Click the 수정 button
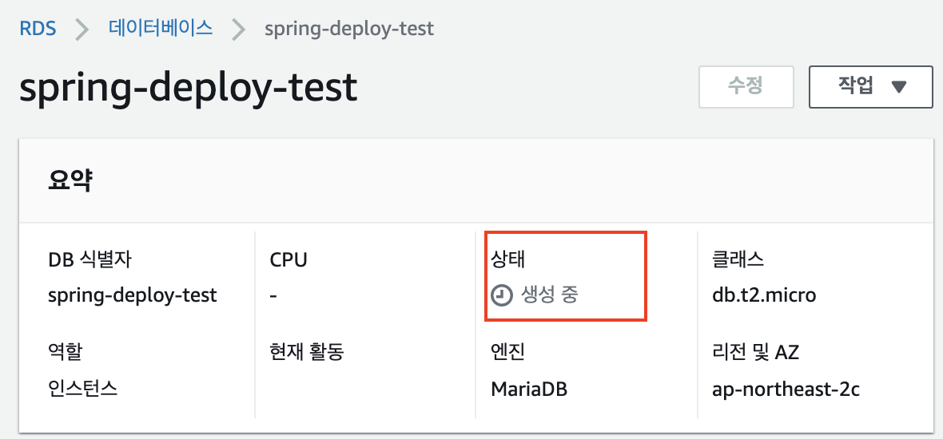Viewport: 943px width, 439px height. (x=746, y=86)
